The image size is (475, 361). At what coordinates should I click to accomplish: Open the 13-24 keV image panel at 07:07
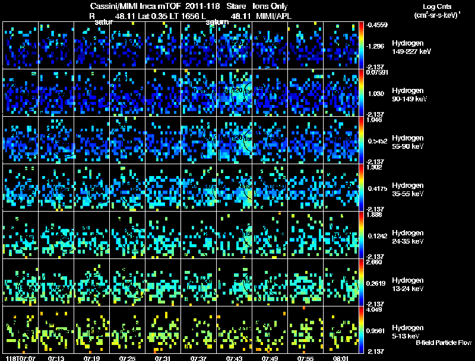(20, 283)
